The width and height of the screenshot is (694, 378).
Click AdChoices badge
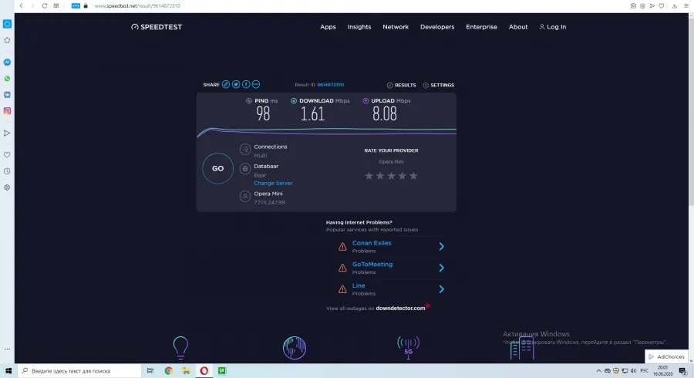coord(667,356)
